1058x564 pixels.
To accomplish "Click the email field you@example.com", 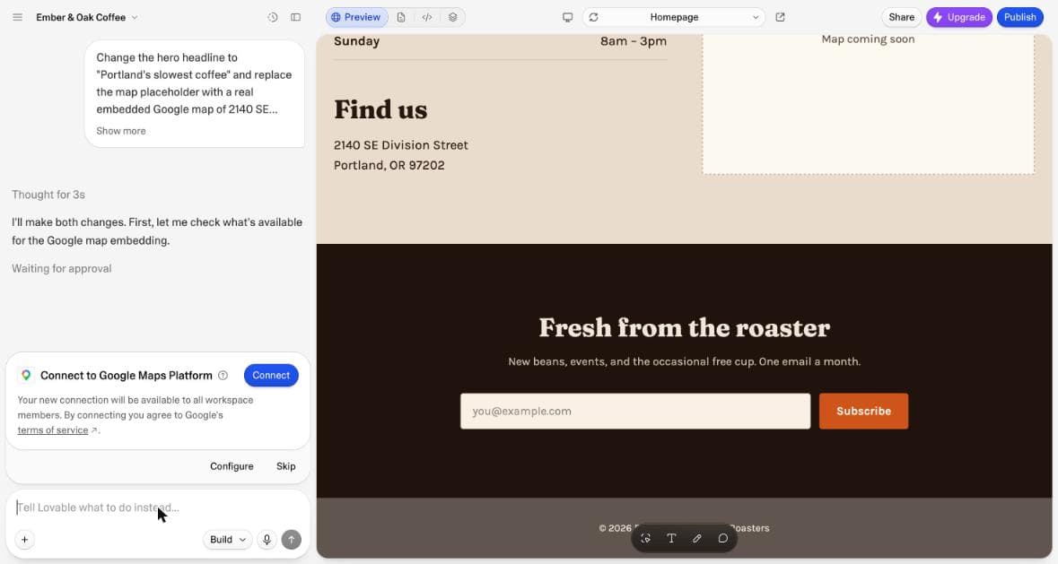I will coord(635,411).
